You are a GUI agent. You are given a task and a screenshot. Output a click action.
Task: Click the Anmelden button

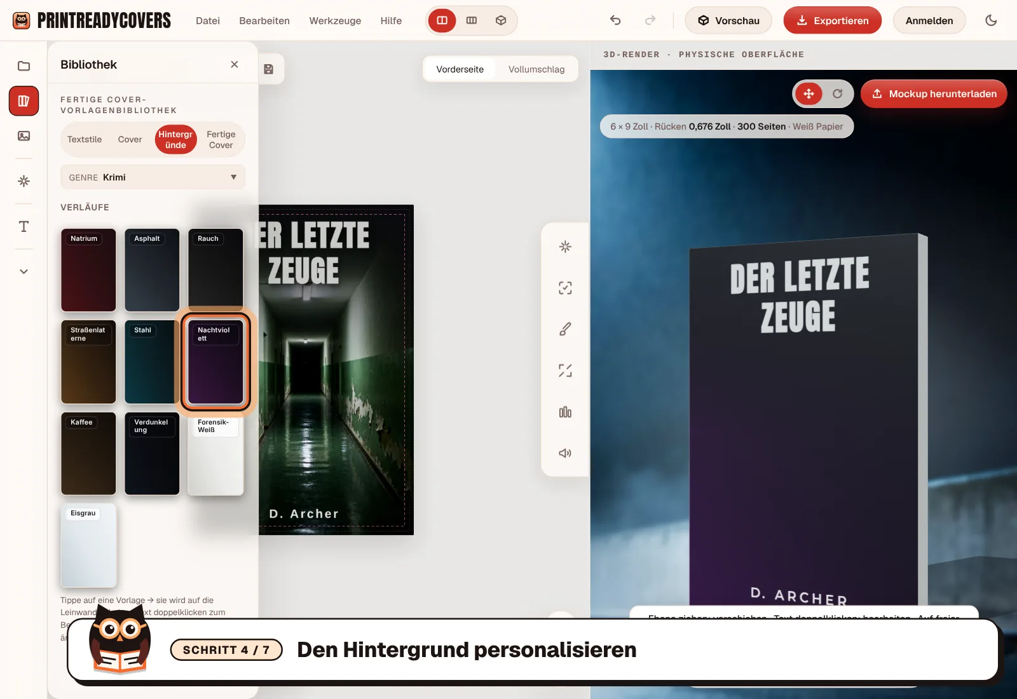point(929,20)
